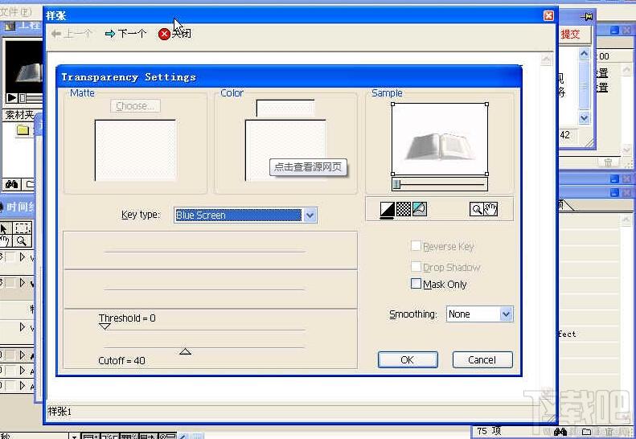
Task: Enable the Mask Only checkbox
Action: tap(416, 284)
